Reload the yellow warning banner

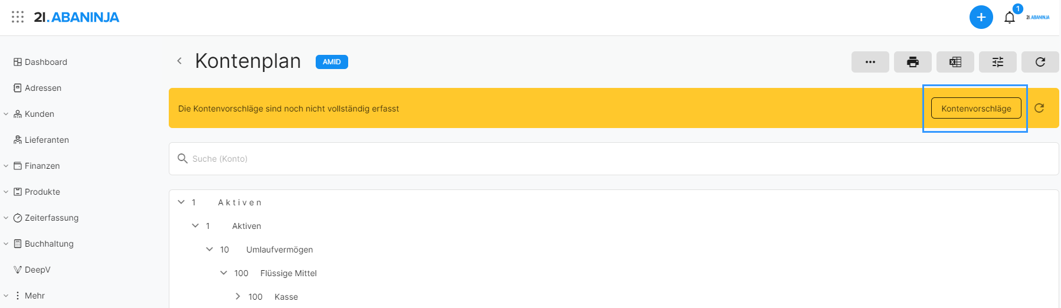pyautogui.click(x=1039, y=108)
